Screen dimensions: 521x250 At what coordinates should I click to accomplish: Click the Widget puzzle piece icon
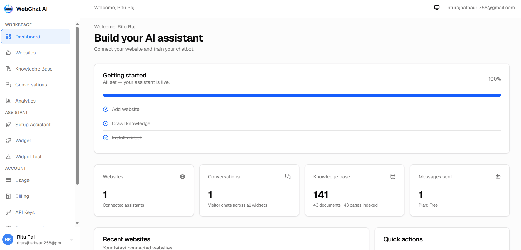pos(8,140)
